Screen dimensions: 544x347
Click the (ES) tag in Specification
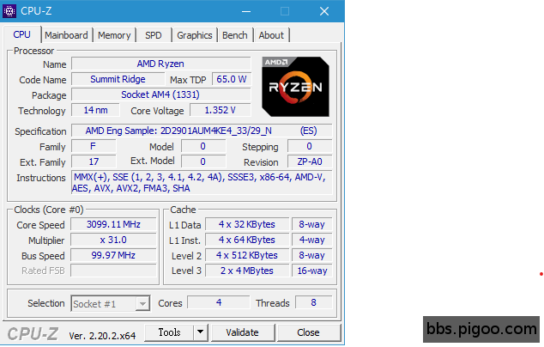pos(308,131)
